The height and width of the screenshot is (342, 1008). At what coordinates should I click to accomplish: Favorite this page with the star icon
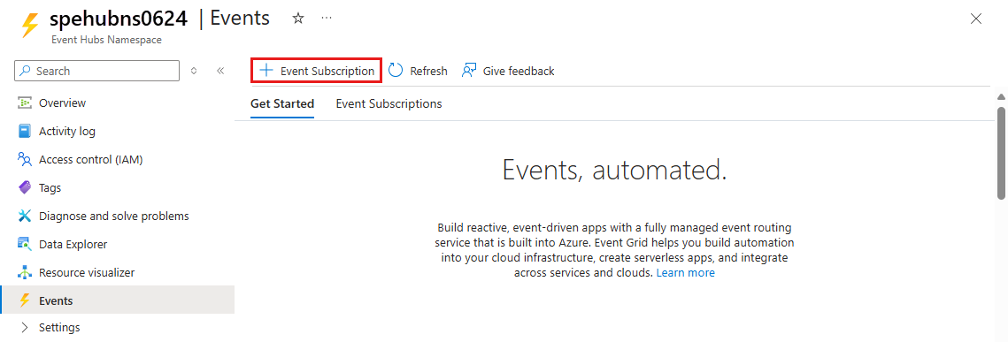point(297,19)
